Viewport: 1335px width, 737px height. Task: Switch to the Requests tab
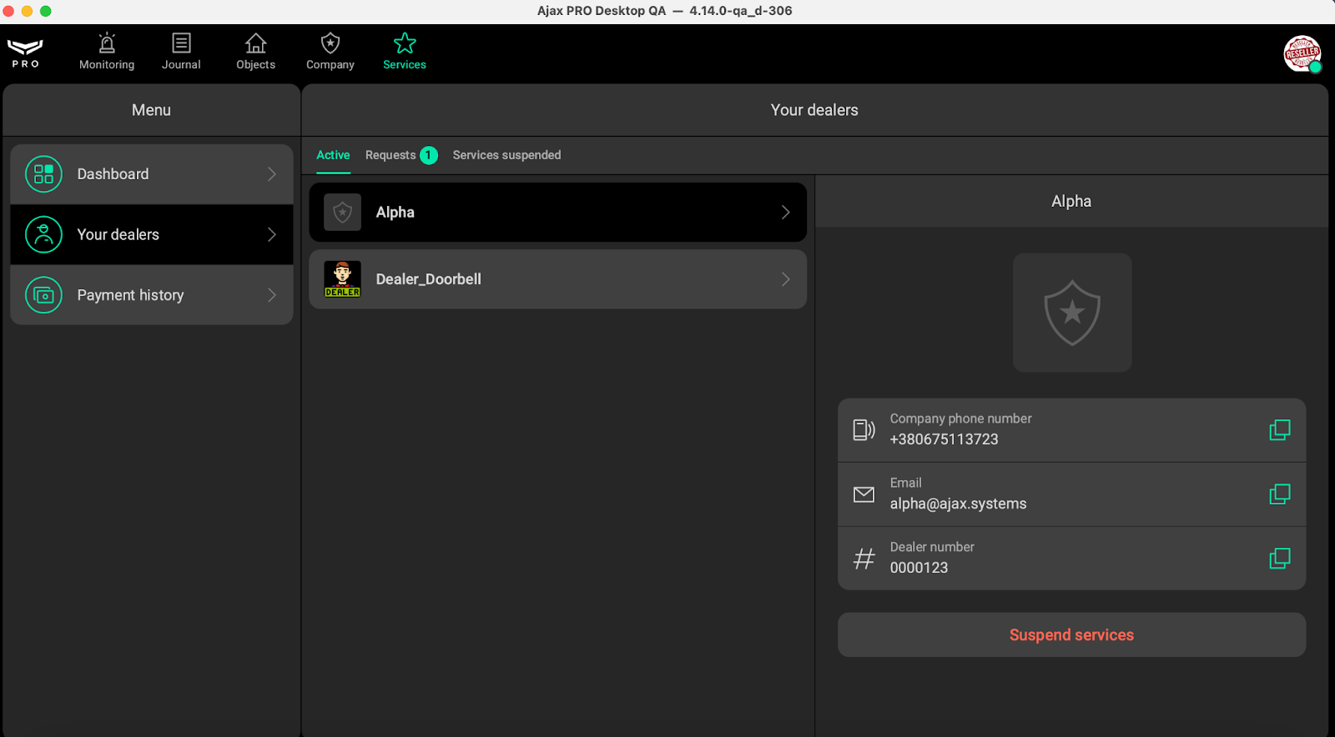(390, 155)
